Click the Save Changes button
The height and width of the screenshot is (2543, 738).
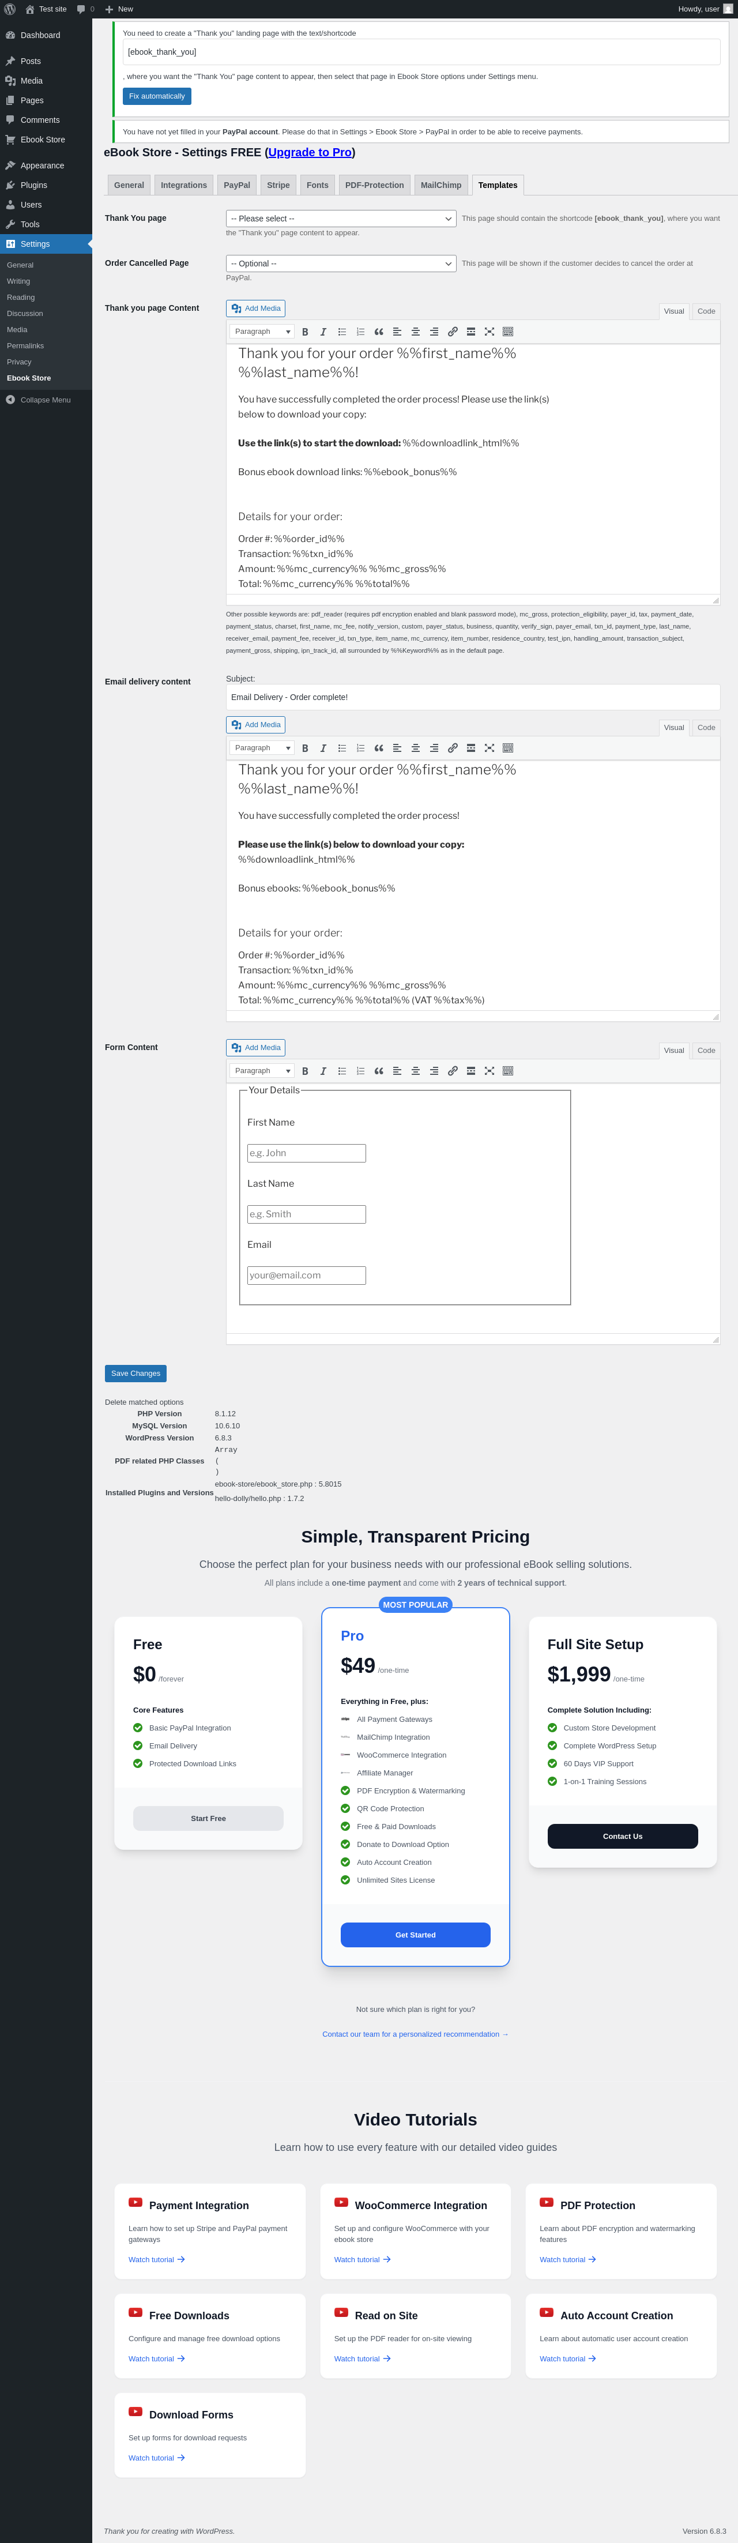click(x=135, y=1373)
